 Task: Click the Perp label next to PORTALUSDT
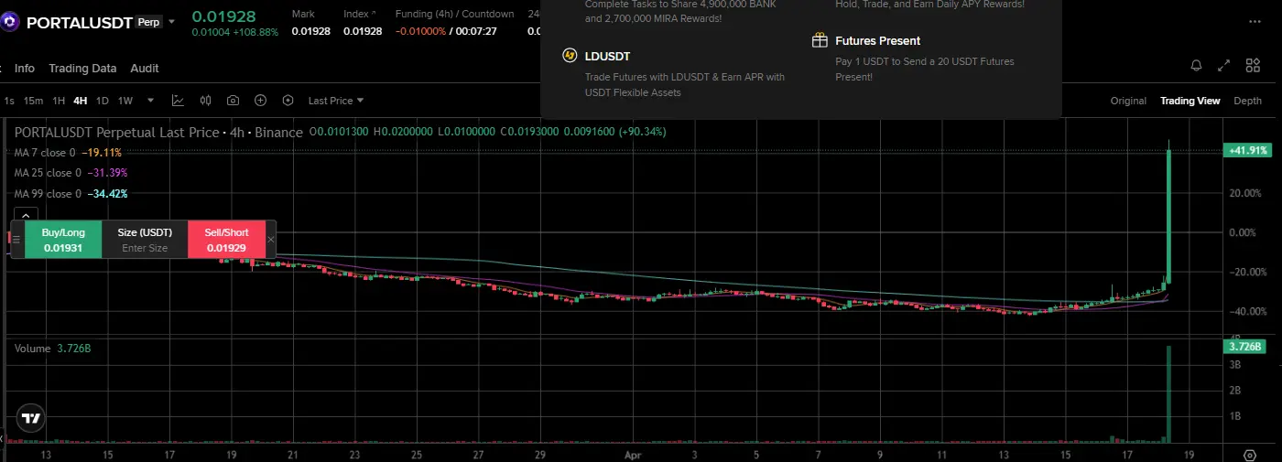pos(148,22)
